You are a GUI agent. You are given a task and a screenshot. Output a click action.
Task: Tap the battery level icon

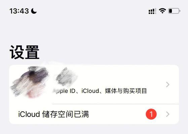[x=174, y=11]
